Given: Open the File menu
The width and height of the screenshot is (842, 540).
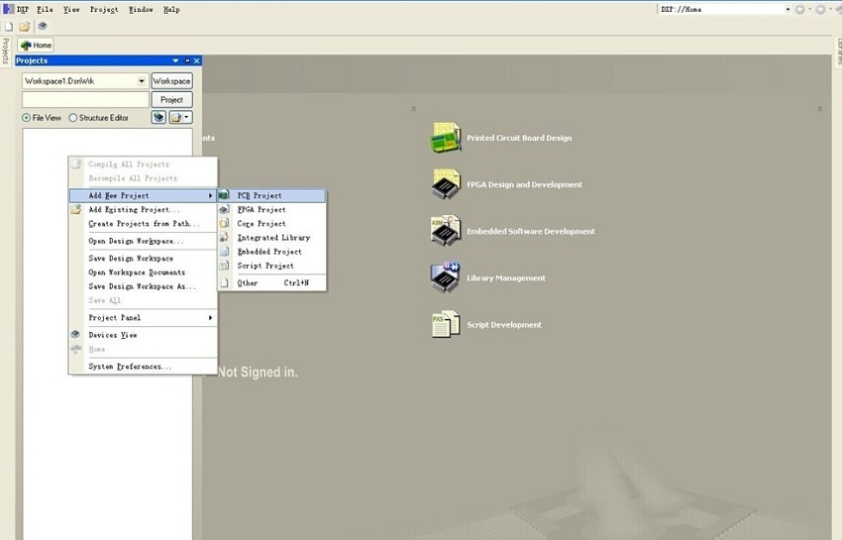Looking at the screenshot, I should click(46, 9).
